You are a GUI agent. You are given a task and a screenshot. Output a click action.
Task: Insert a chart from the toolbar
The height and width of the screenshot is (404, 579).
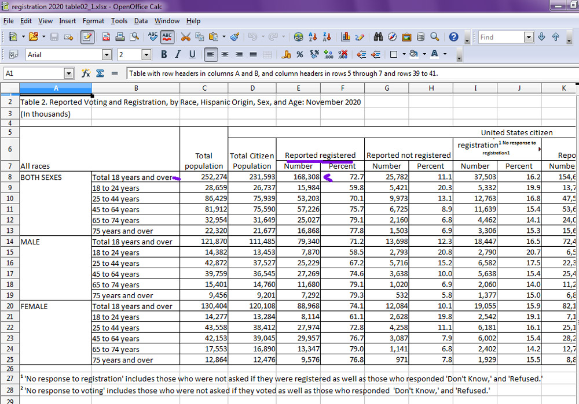coord(346,37)
